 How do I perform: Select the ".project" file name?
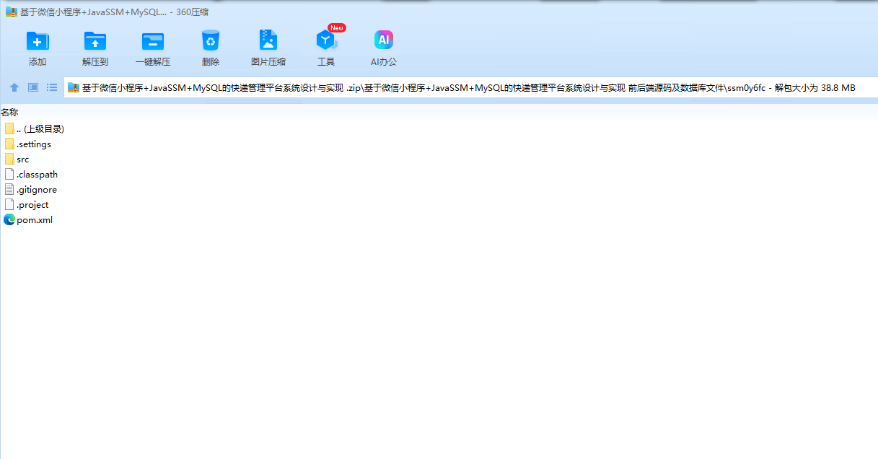[32, 205]
